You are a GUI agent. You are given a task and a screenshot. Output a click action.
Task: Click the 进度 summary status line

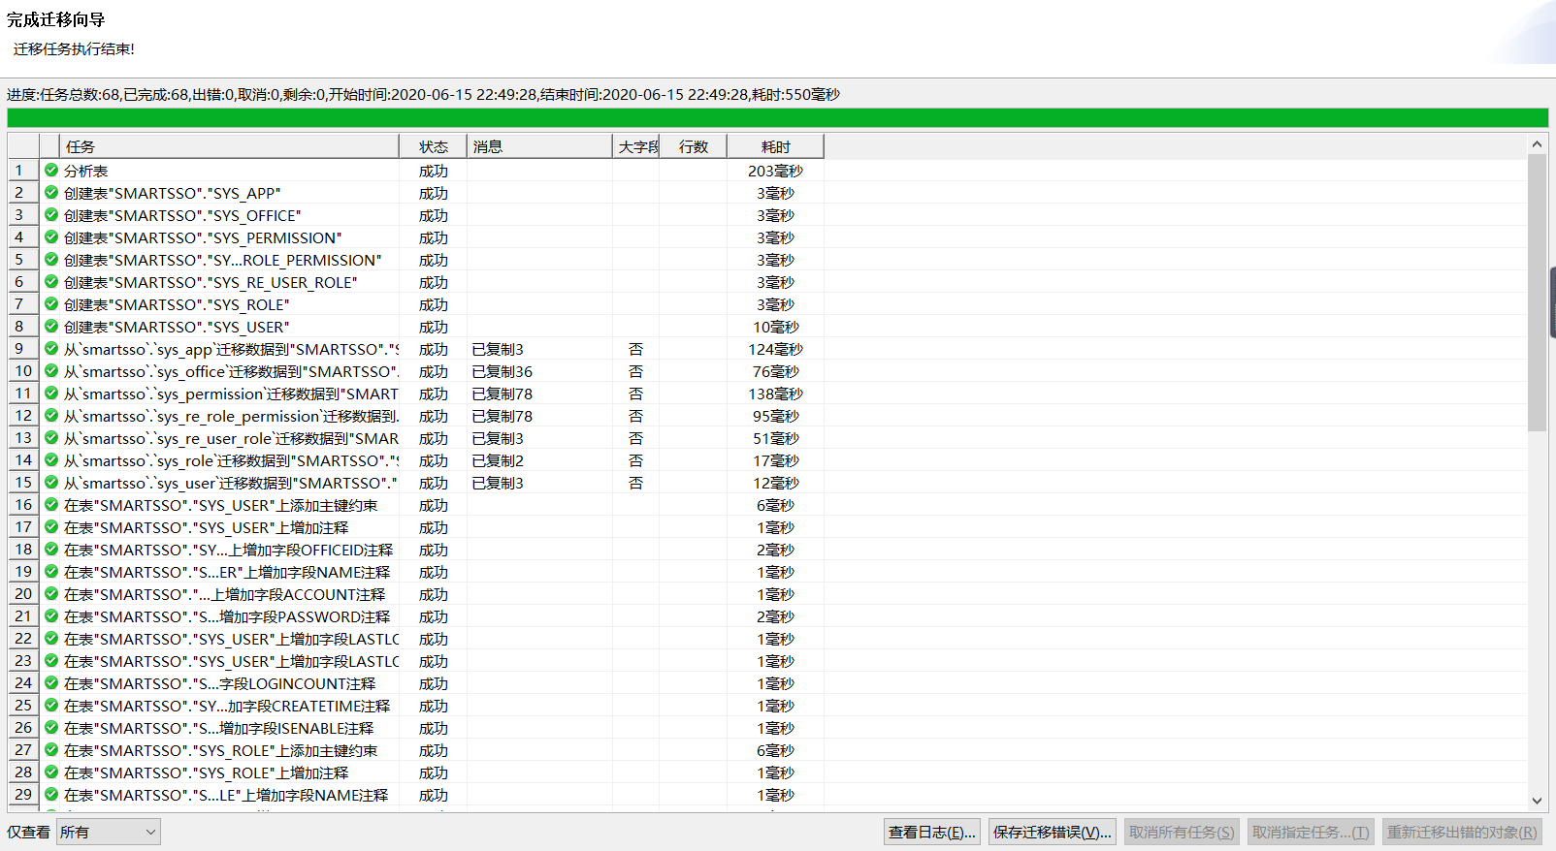[x=423, y=94]
